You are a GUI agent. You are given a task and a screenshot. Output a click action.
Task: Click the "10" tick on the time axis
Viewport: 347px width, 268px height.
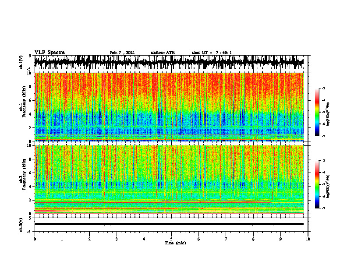point(308,239)
